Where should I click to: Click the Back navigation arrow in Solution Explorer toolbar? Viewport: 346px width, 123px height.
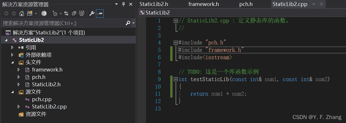coord(6,13)
